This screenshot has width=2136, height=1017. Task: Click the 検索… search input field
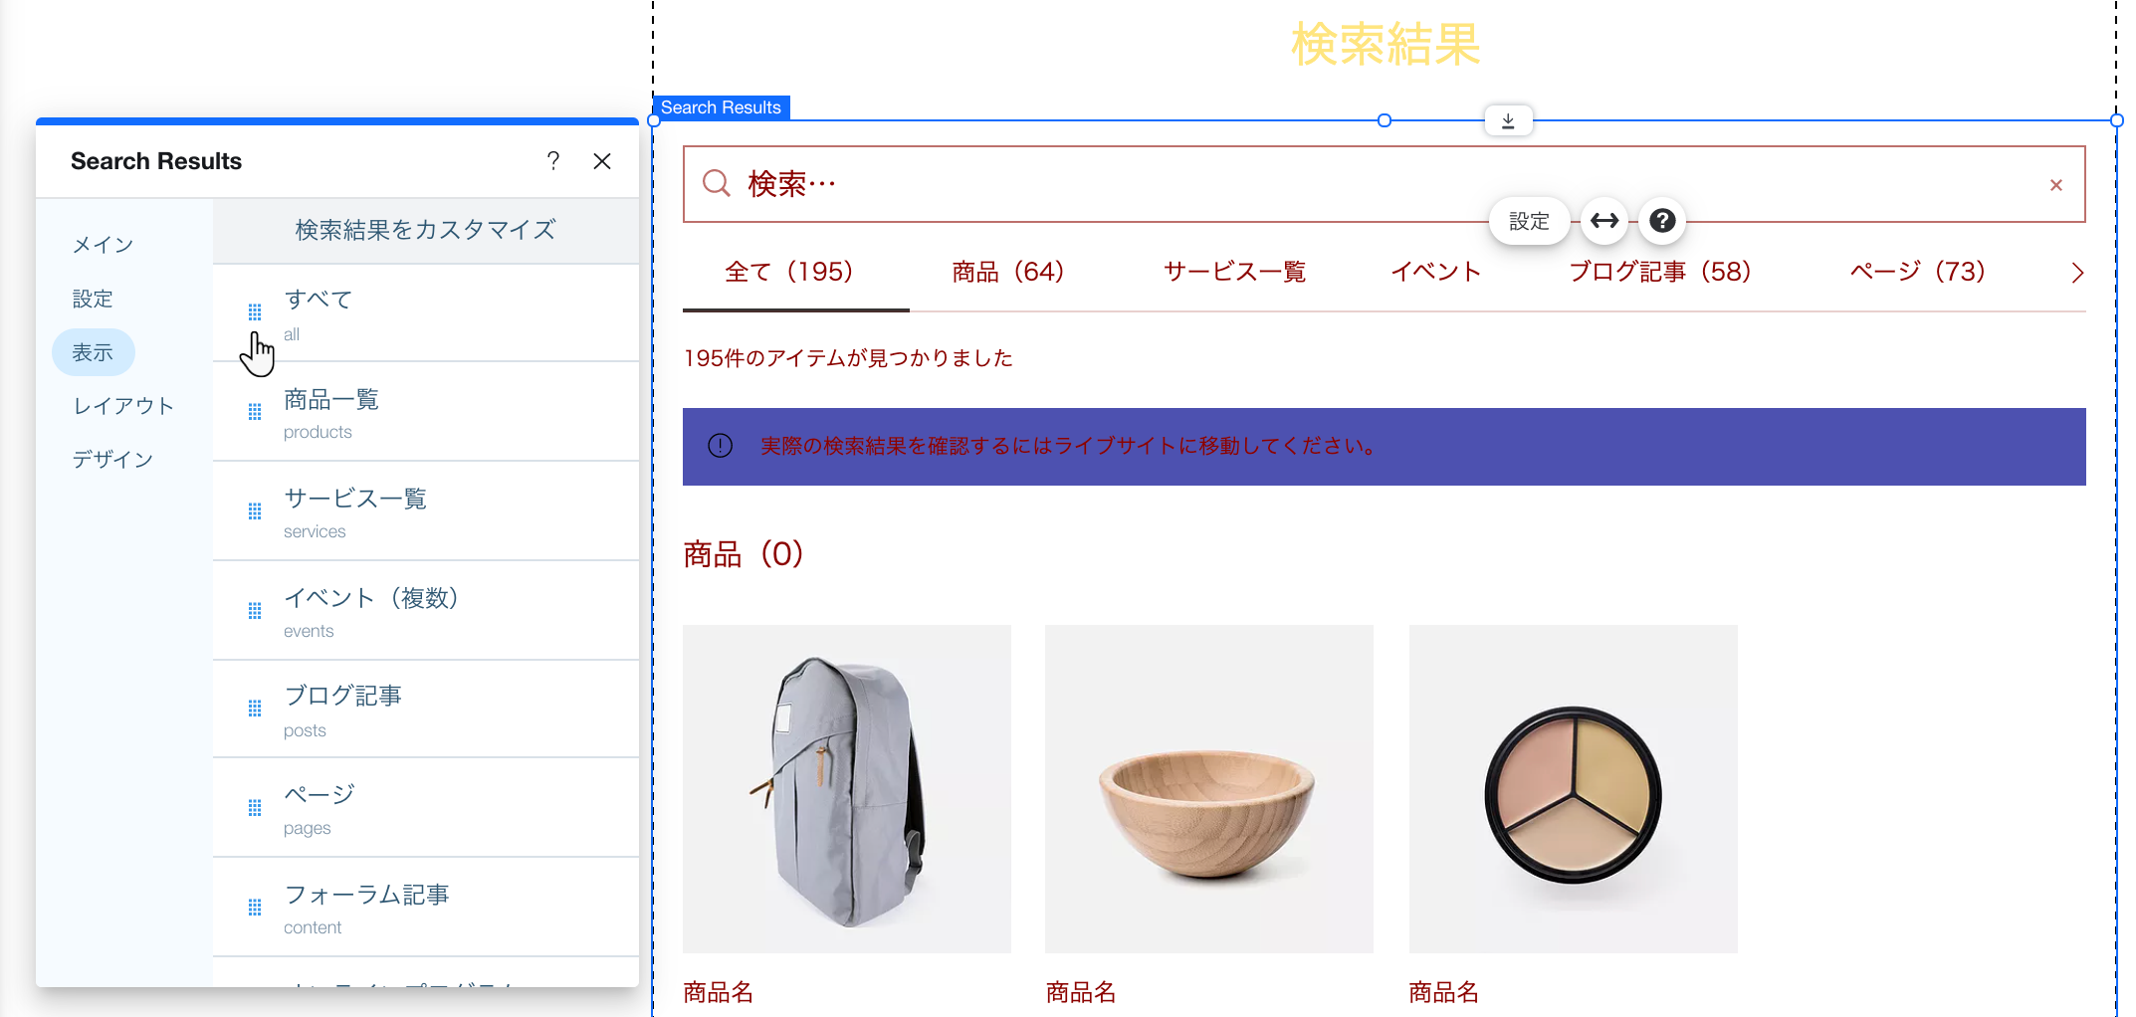[x=1385, y=184]
